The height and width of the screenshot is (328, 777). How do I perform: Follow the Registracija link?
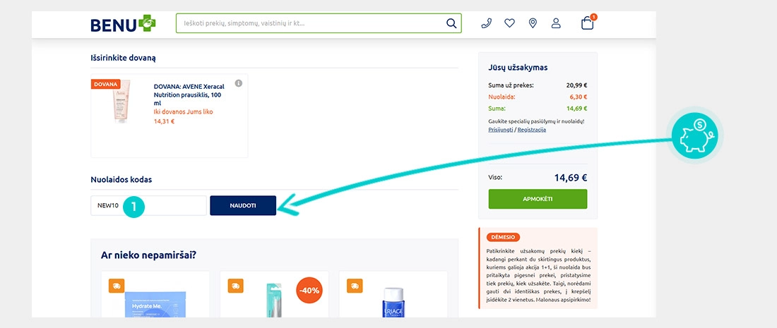532,130
